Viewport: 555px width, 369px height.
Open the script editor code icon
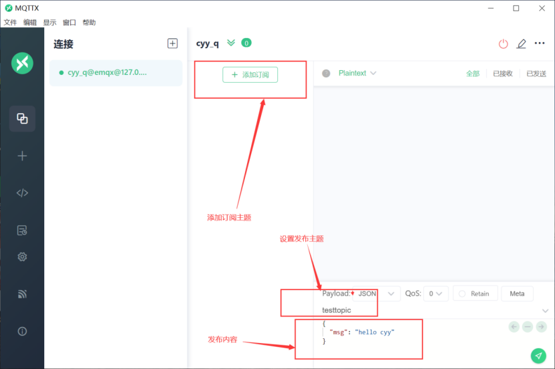pyautogui.click(x=22, y=193)
